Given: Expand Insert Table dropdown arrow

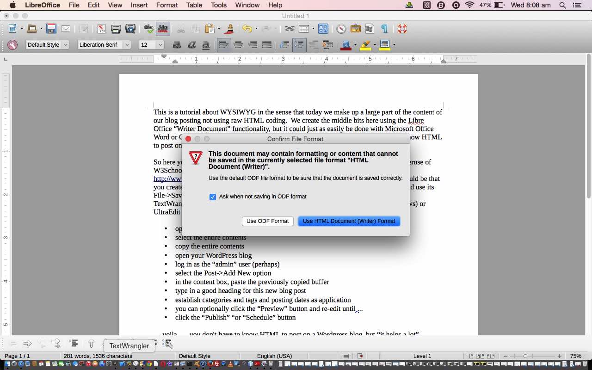Looking at the screenshot, I should click(313, 29).
